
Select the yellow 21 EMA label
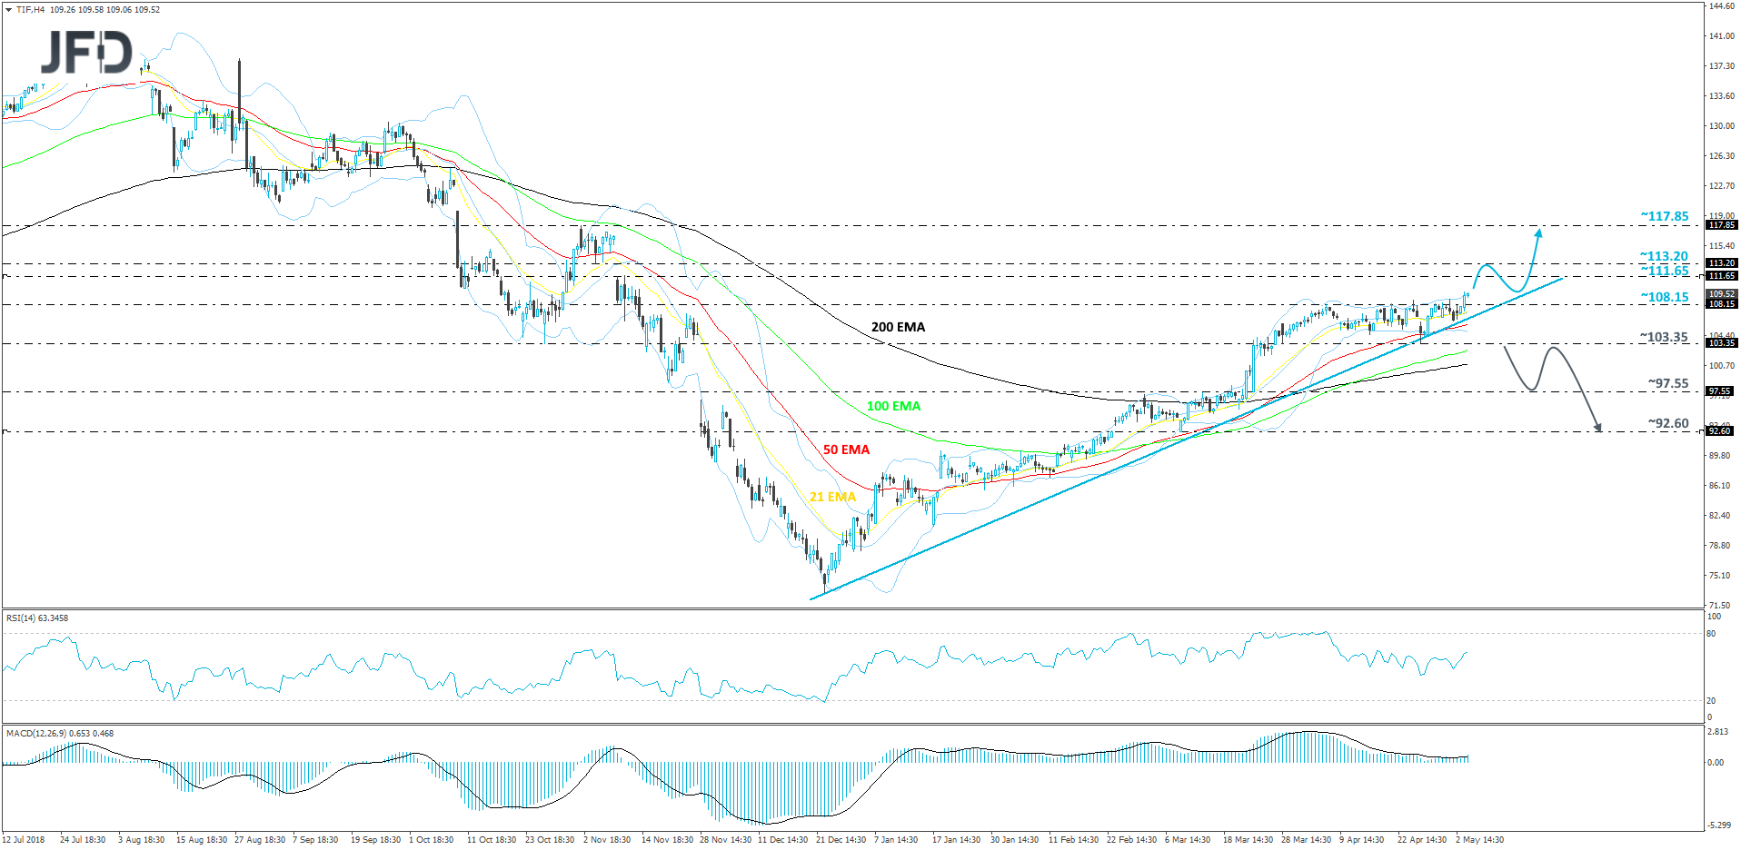click(x=832, y=497)
